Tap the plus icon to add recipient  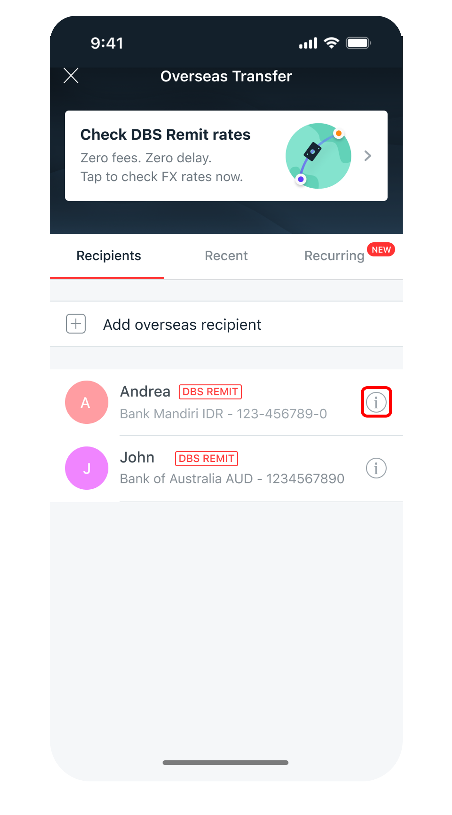point(76,324)
